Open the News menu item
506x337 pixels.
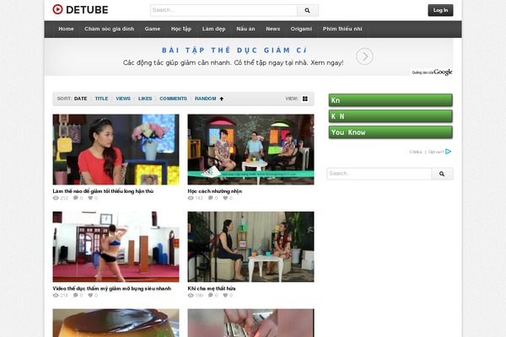tap(273, 29)
